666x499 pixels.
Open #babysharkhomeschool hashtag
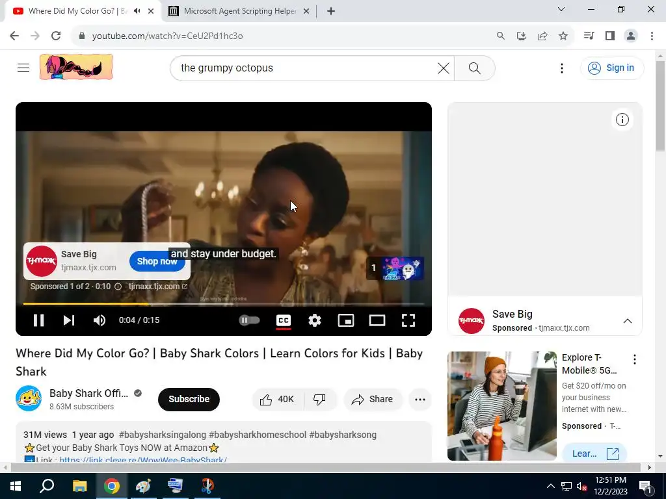[x=258, y=435]
